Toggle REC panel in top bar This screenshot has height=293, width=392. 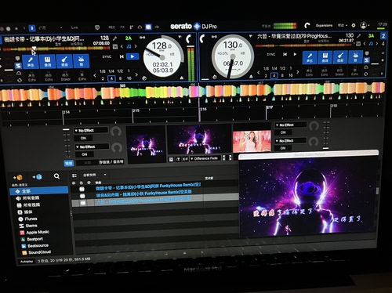[111, 27]
